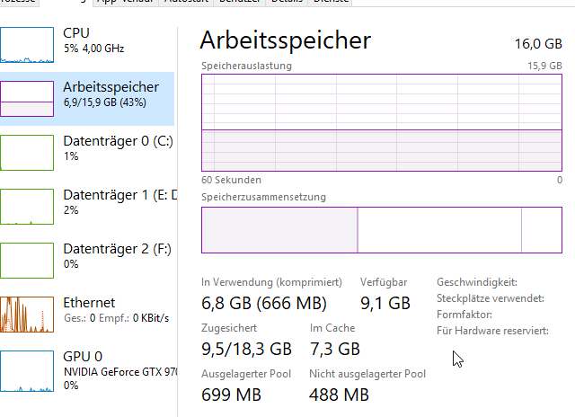Click the Verfügbar value 9,1 GB
The height and width of the screenshot is (417, 575).
pyautogui.click(x=385, y=303)
